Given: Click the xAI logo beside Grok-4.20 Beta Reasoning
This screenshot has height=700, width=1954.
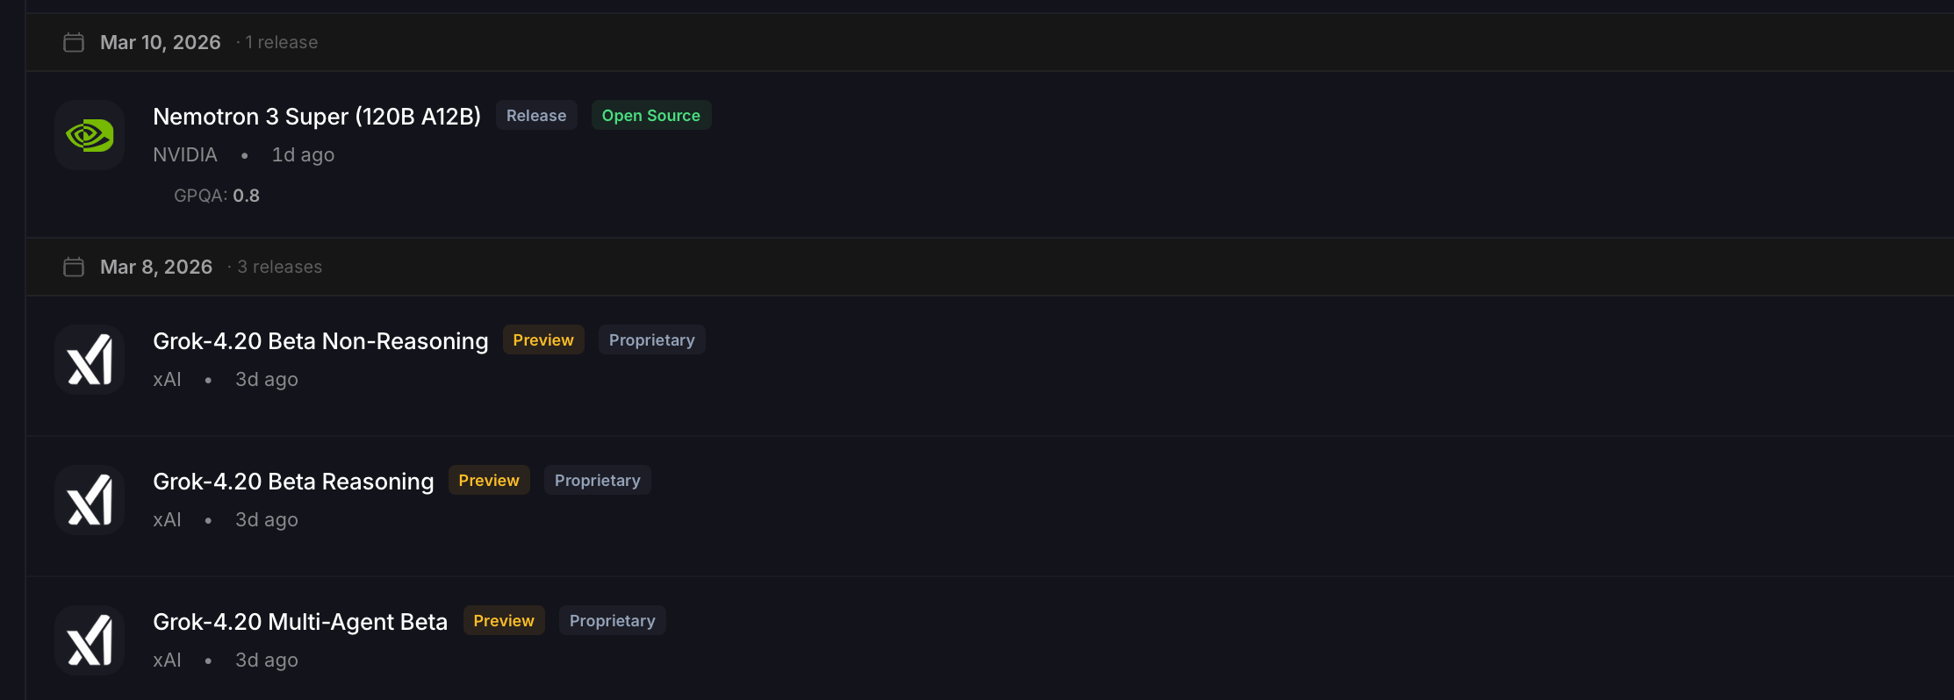Looking at the screenshot, I should tap(90, 500).
